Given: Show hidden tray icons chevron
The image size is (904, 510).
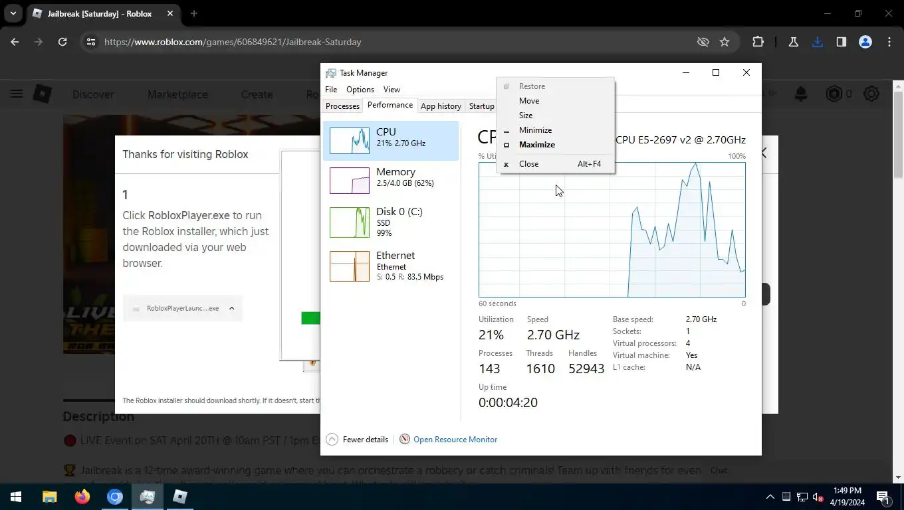Looking at the screenshot, I should click(770, 497).
